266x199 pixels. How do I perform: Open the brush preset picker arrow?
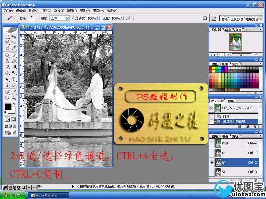point(36,18)
